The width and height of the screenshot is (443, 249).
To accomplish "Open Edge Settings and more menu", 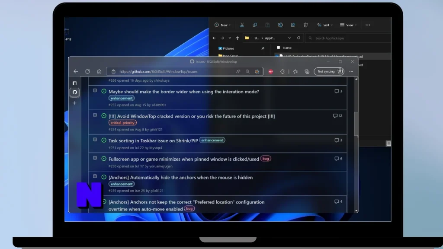I will pos(351,71).
